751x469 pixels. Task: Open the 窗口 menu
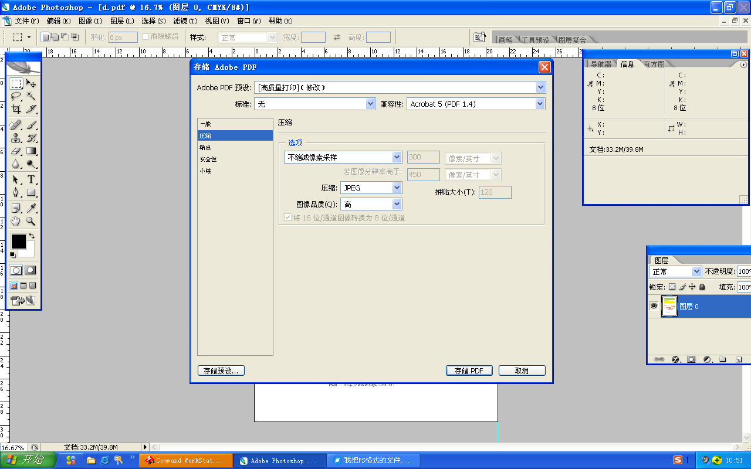249,21
